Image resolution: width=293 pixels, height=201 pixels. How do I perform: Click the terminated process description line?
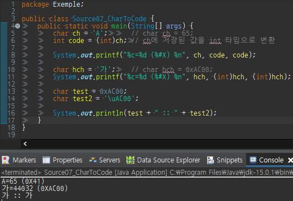click(146, 172)
